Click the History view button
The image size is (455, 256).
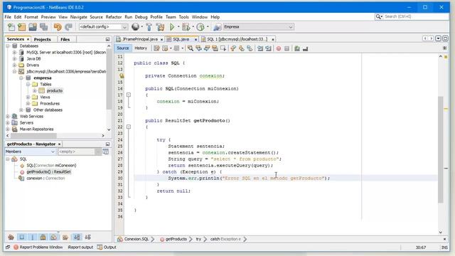coord(141,48)
